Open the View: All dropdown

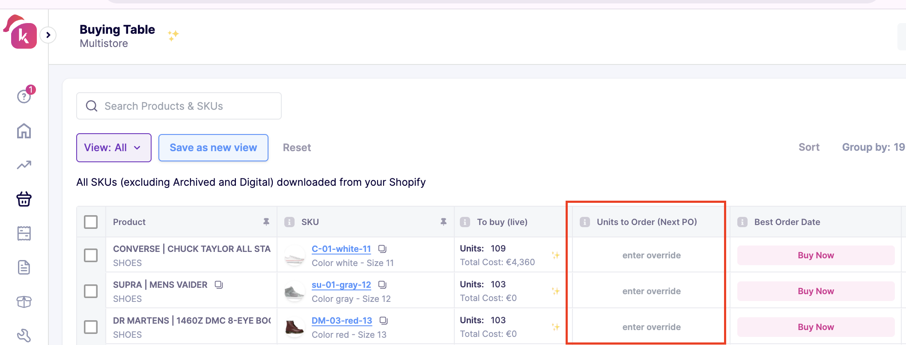click(x=114, y=148)
